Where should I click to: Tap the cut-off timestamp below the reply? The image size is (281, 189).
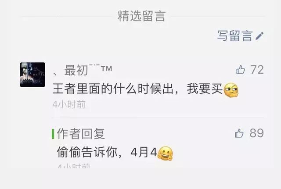point(74,166)
